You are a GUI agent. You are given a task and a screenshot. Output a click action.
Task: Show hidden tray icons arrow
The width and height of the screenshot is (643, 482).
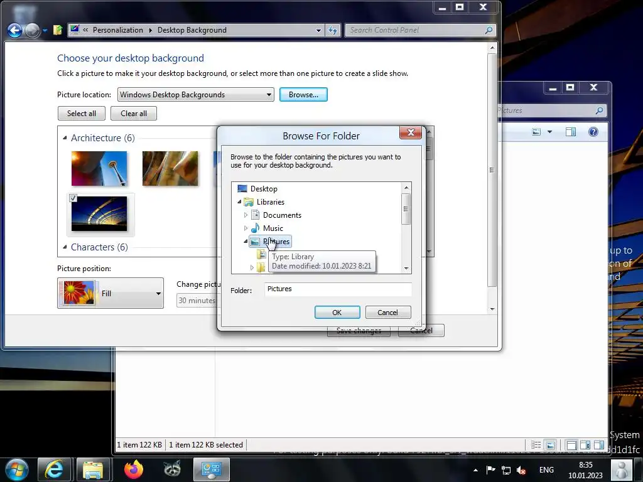tap(475, 470)
